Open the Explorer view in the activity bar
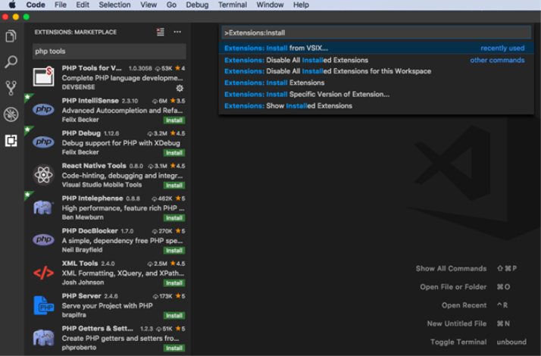Image resolution: width=541 pixels, height=356 pixels. point(11,36)
